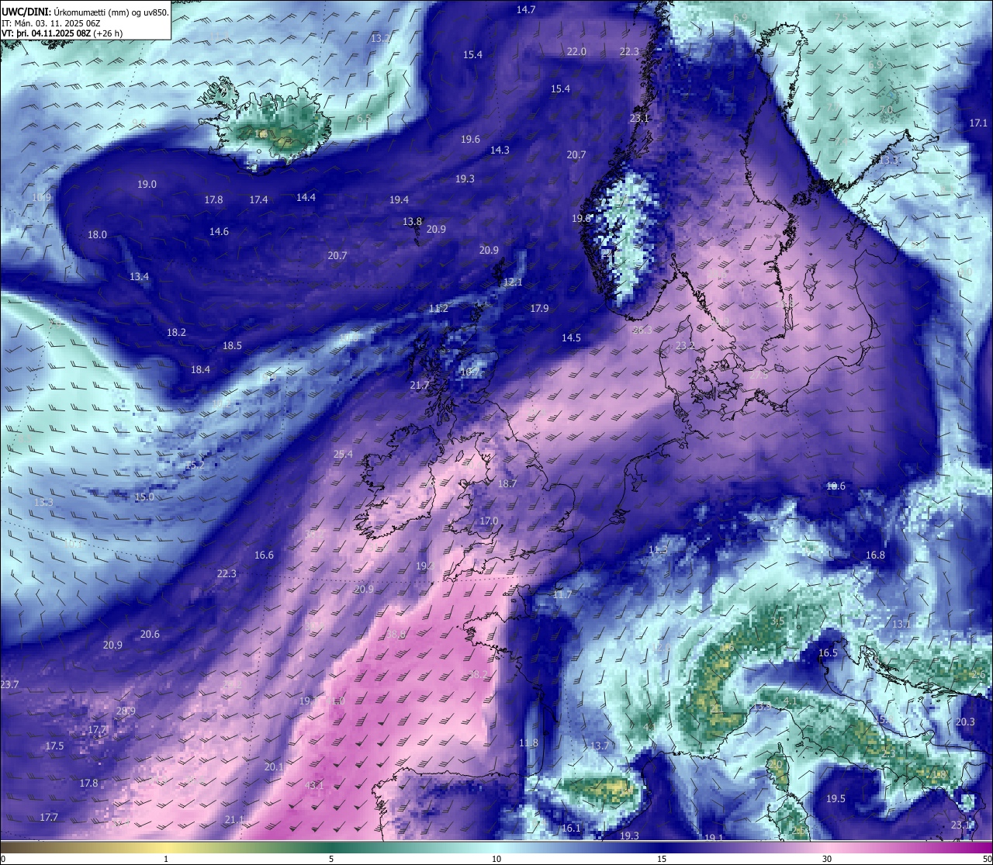Click the 19.0 value south of Iceland
Viewport: 993px width, 865px height.
[147, 185]
